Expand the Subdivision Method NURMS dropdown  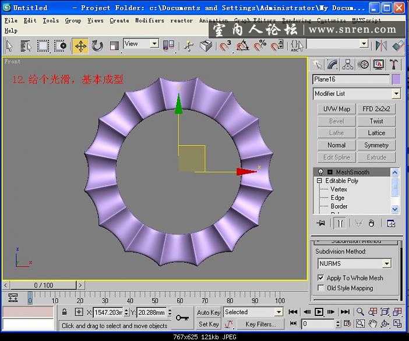pos(386,263)
